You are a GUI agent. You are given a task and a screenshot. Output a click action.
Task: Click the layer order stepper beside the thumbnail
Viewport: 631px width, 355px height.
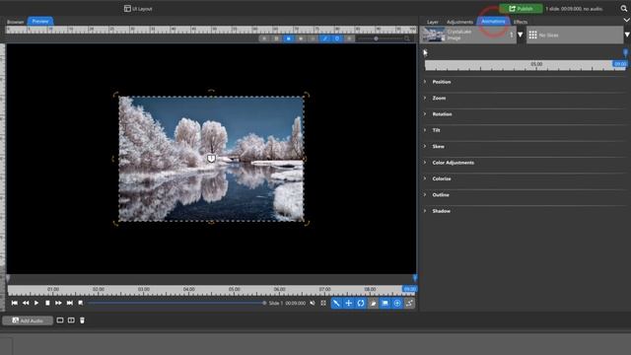[512, 35]
